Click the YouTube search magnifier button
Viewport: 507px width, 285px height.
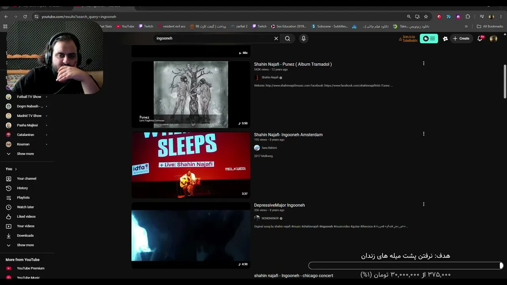(288, 38)
